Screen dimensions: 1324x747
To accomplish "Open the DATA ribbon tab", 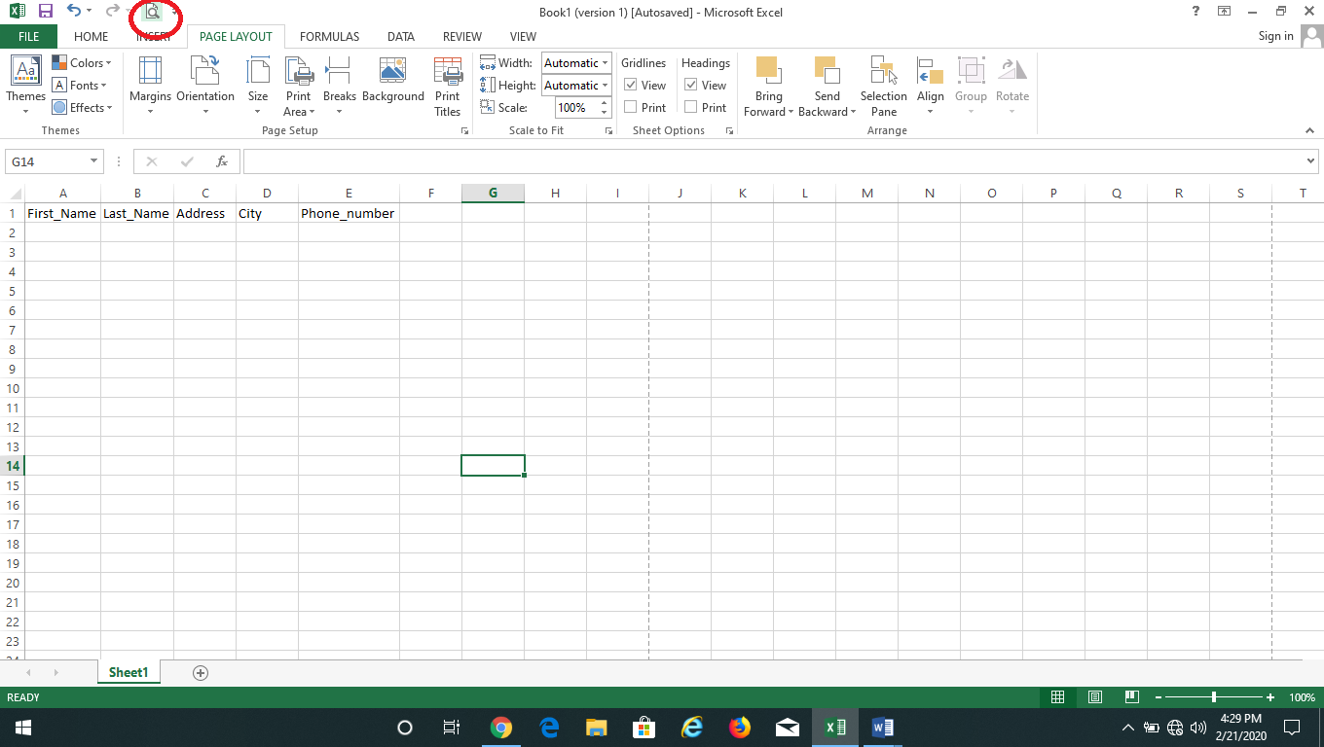I will (x=400, y=36).
